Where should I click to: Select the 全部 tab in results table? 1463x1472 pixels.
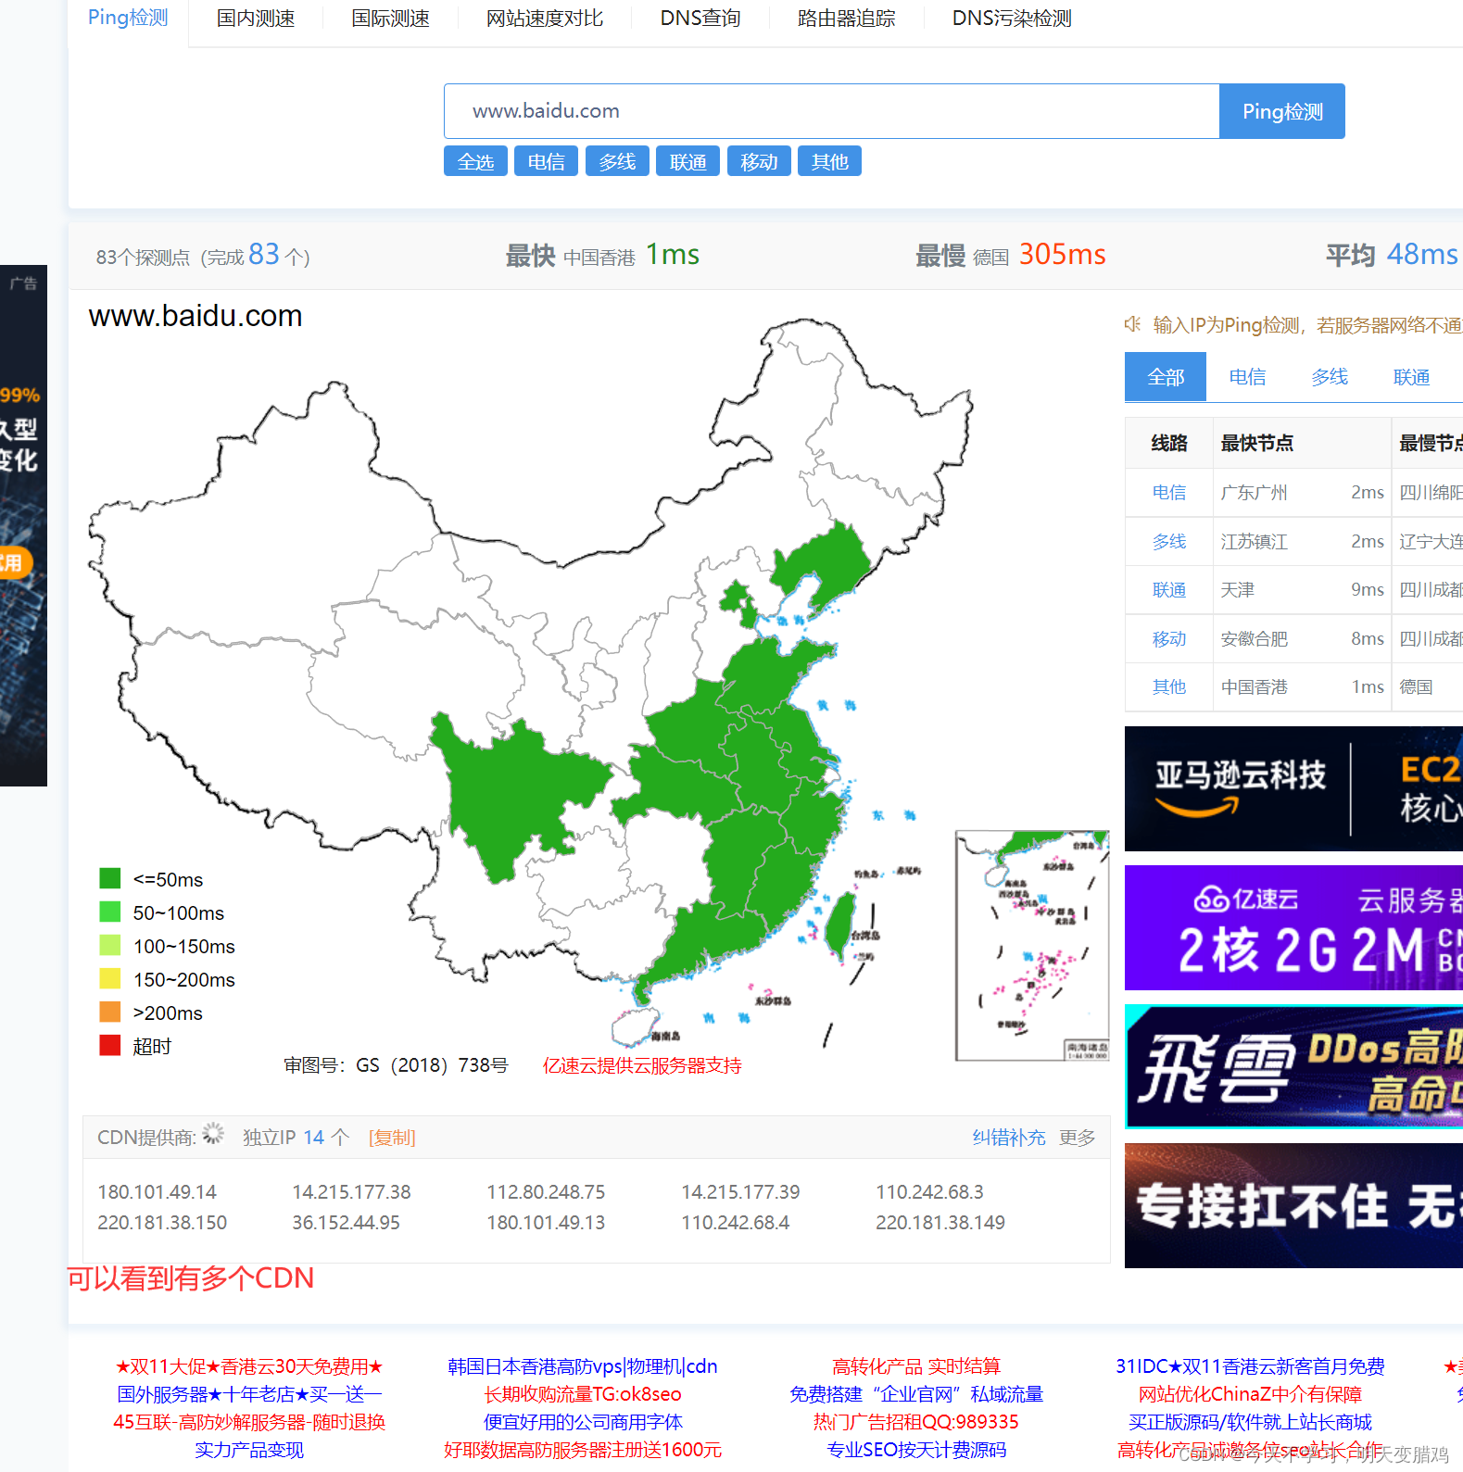pos(1166,377)
